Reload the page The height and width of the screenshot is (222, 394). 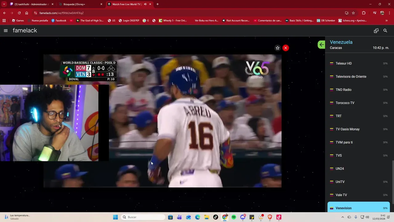point(19,13)
